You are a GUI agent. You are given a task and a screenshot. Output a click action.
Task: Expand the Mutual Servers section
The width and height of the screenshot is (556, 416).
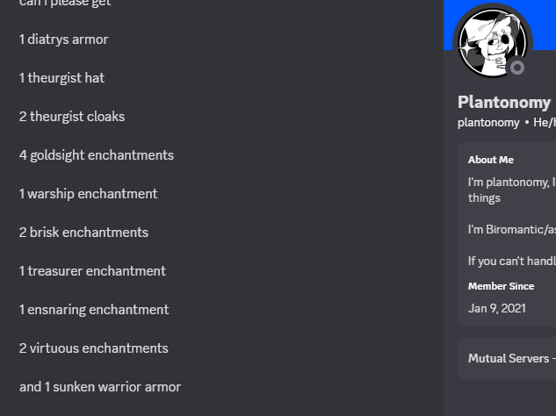pos(511,358)
